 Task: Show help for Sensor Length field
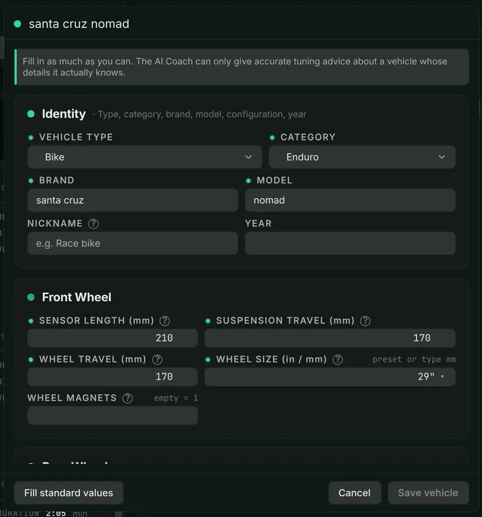165,321
